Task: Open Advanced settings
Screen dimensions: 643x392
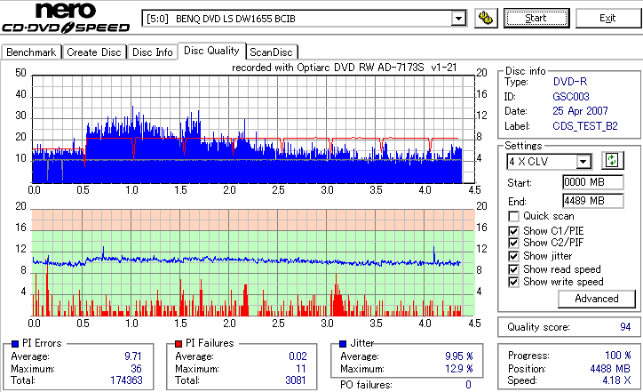Action: point(597,299)
